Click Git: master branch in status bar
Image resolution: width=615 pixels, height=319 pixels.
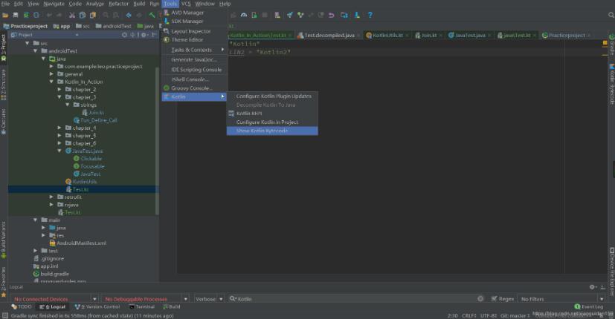[515, 315]
